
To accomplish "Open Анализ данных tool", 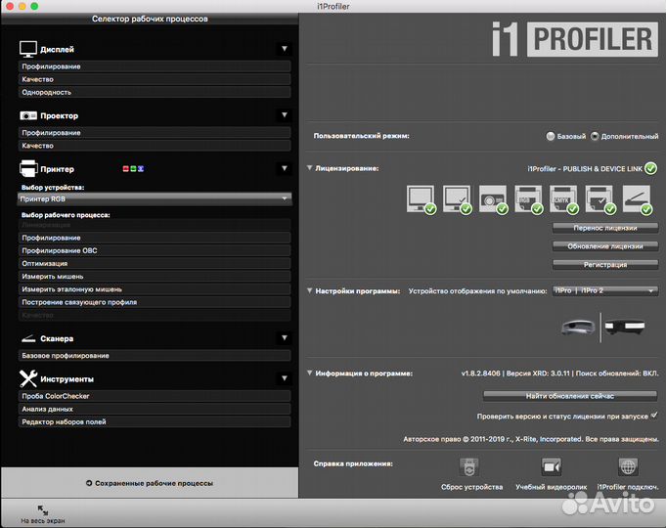I will pyautogui.click(x=155, y=409).
